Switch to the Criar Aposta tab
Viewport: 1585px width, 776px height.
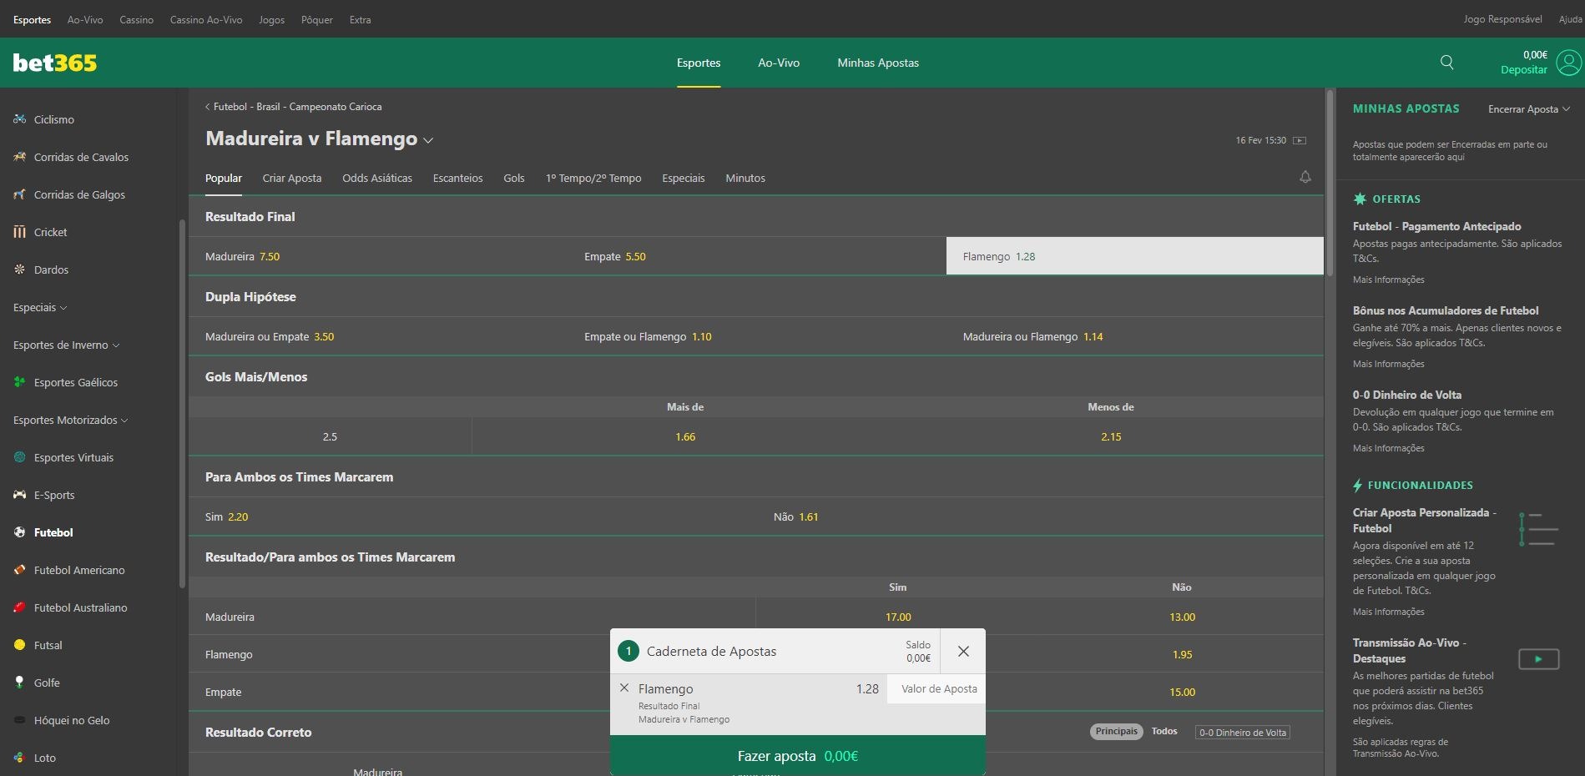pyautogui.click(x=292, y=178)
